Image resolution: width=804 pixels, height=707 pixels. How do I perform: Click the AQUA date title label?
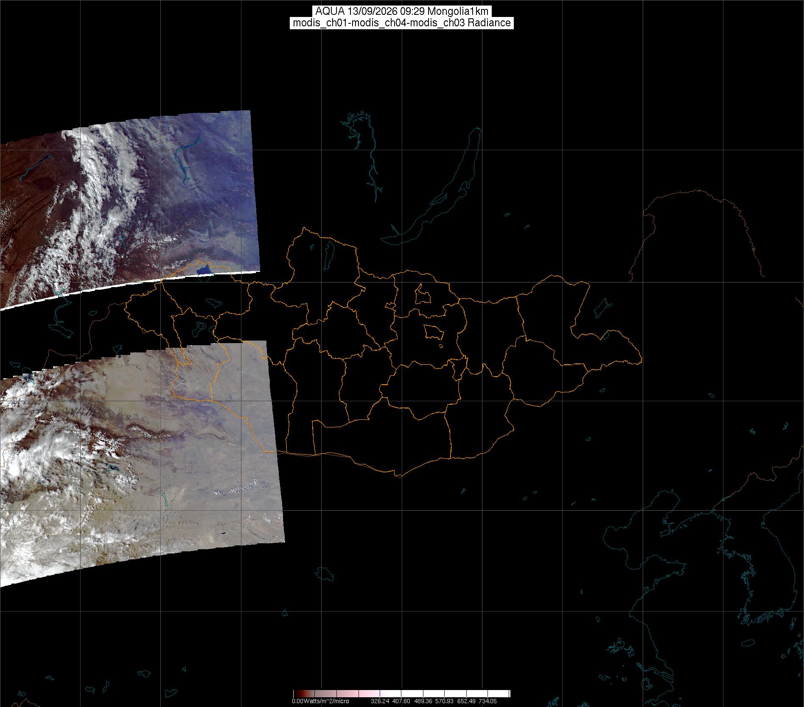tap(402, 11)
